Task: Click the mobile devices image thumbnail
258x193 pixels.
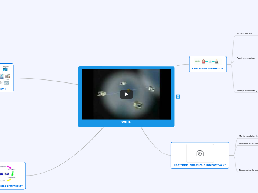Action: click(6, 76)
